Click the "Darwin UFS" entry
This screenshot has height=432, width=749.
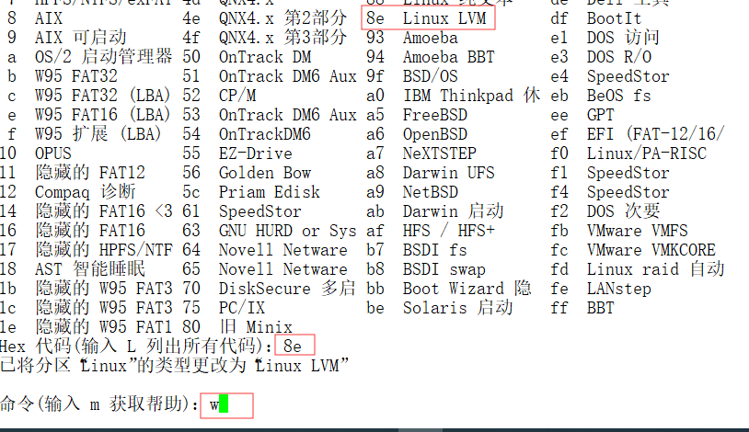coord(448,173)
